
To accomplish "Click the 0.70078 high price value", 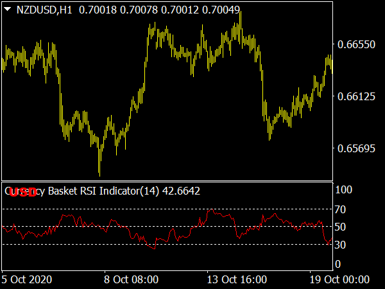I will [x=139, y=10].
